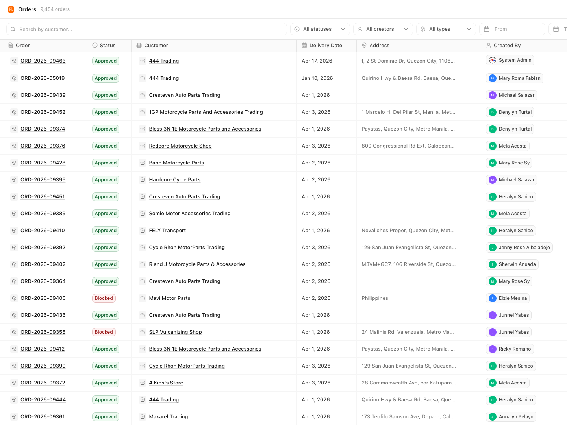Open the Hardcore Cycle Parts customer link
Screen dimensions: 567x425
click(x=175, y=180)
